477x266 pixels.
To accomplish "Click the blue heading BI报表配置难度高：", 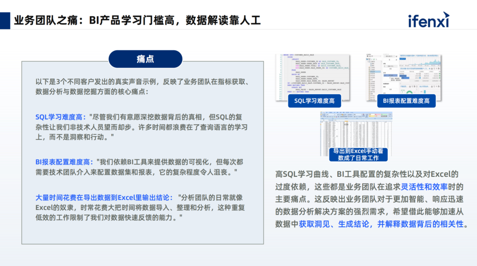I will pyautogui.click(x=64, y=162).
